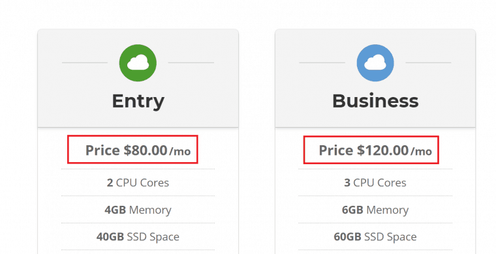Click the /mo text in Entry price
The image size is (496, 254).
pos(180,152)
